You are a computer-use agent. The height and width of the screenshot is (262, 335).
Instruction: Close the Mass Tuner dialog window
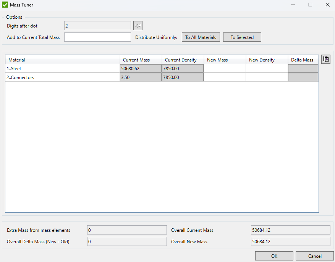tap(327, 5)
